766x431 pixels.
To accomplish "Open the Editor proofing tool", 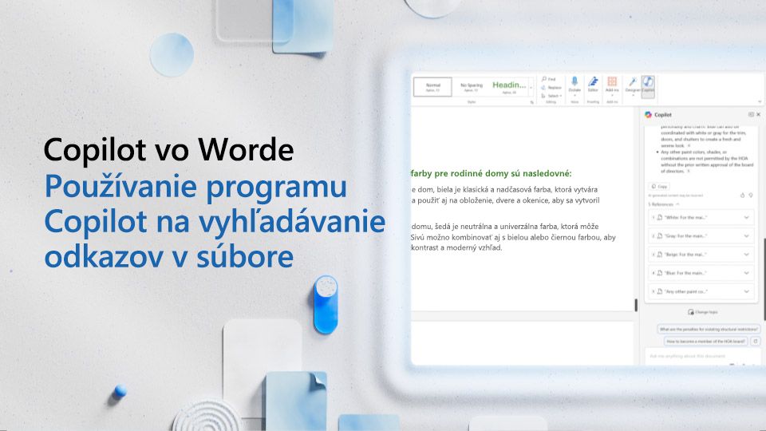I will point(593,84).
